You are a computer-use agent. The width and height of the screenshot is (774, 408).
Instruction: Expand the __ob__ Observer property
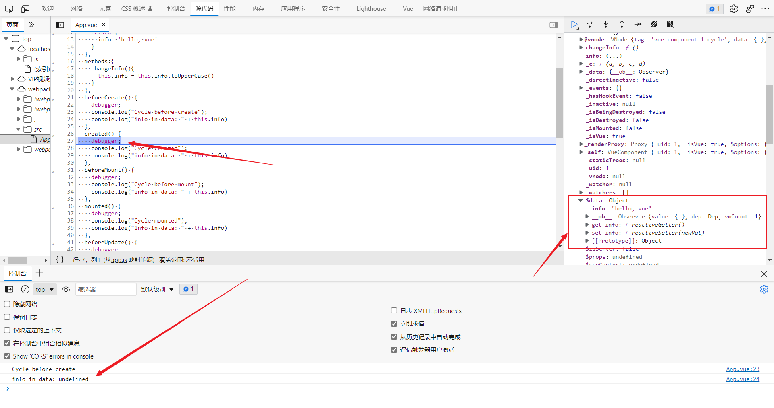(587, 216)
